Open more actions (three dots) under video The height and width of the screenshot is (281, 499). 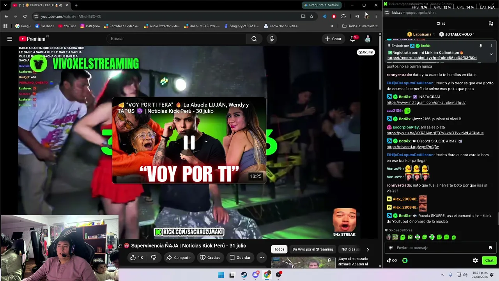click(x=262, y=258)
